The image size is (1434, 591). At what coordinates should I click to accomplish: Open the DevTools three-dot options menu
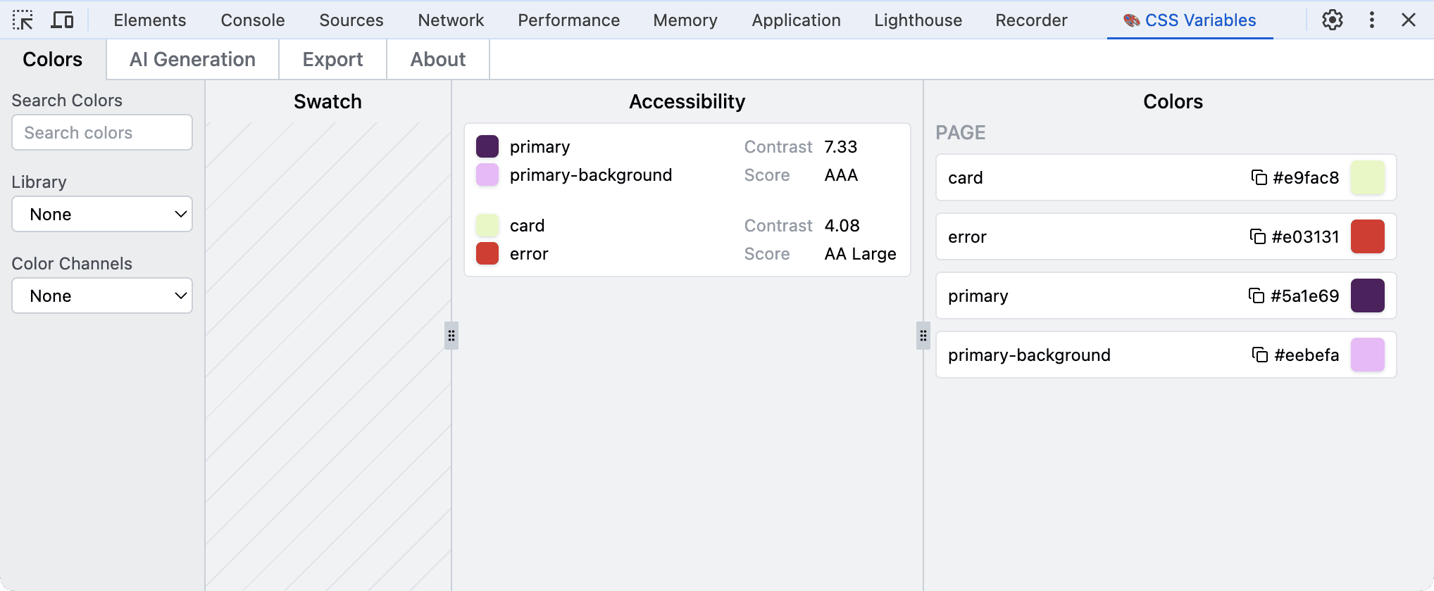[1371, 20]
